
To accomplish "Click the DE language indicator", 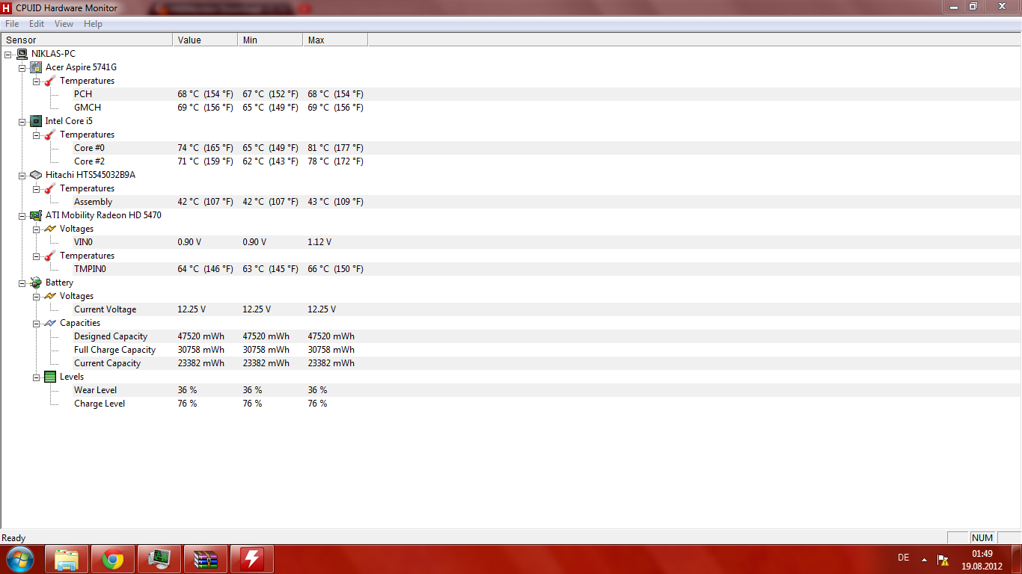I will tap(903, 558).
